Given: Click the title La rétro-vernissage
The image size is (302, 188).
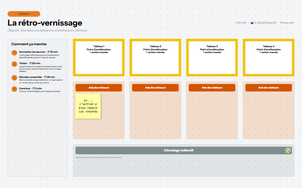Looking at the screenshot, I should pos(45,23).
